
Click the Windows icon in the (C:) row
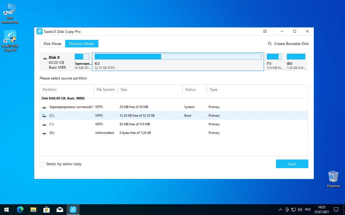coord(44,116)
